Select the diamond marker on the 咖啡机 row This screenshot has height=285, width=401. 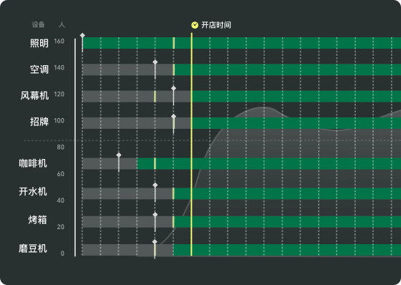click(x=119, y=155)
